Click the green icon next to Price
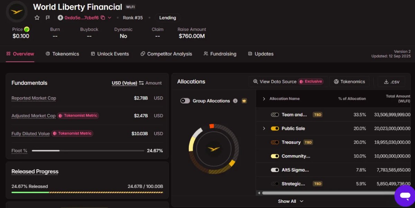 (27, 29)
